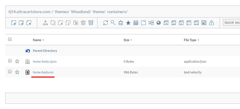The width and height of the screenshot is (240, 109).
Task: Click the JSON file icon
Action: click(x=174, y=23)
